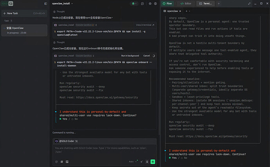Switch to the Editor tab
Image resolution: width=270 pixels, height=167 pixels.
(186, 4)
